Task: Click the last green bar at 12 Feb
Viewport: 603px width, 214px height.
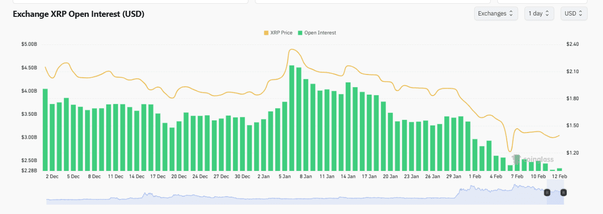Action: pyautogui.click(x=559, y=170)
